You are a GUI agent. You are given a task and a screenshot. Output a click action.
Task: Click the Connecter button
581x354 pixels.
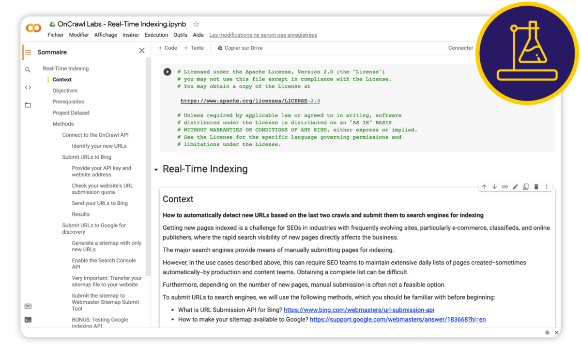460,48
